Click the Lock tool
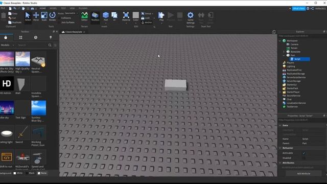This screenshot has height=184, width=327. (146, 18)
